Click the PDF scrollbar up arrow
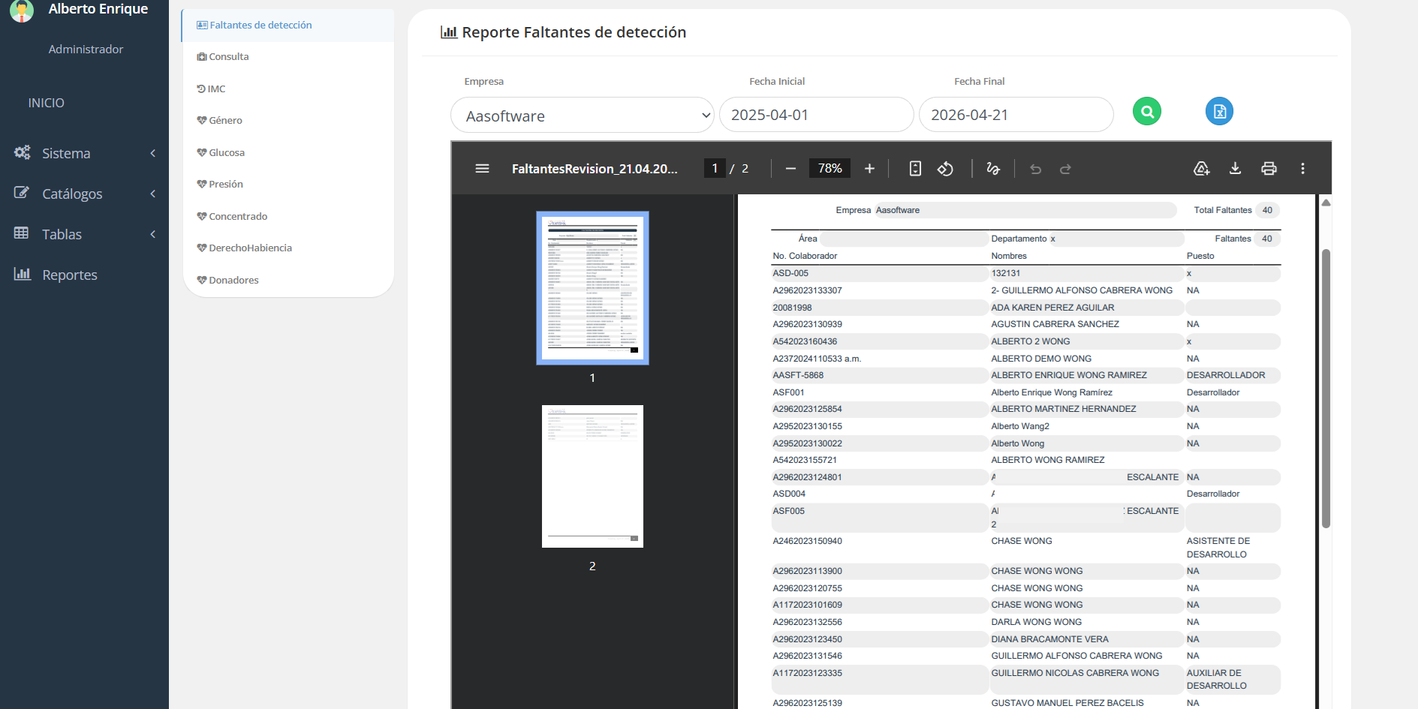 pos(1326,203)
